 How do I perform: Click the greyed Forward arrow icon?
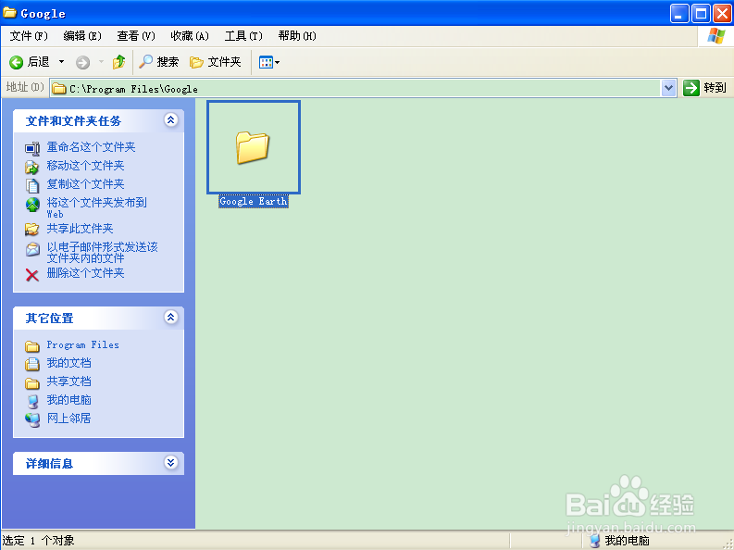pos(83,62)
